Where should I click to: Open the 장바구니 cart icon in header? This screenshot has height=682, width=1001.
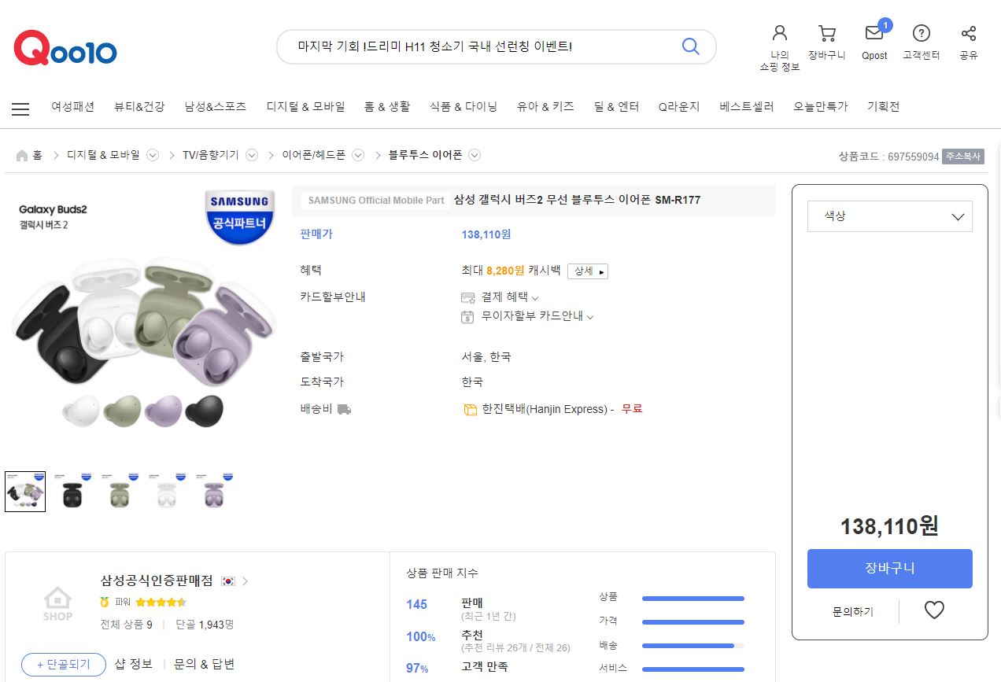pyautogui.click(x=827, y=33)
